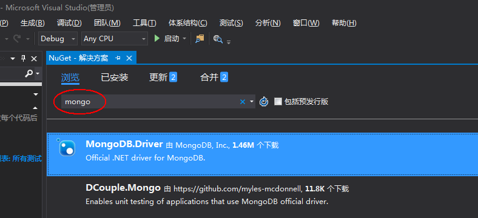Click the left panel search magnifier icon

[x=29, y=73]
